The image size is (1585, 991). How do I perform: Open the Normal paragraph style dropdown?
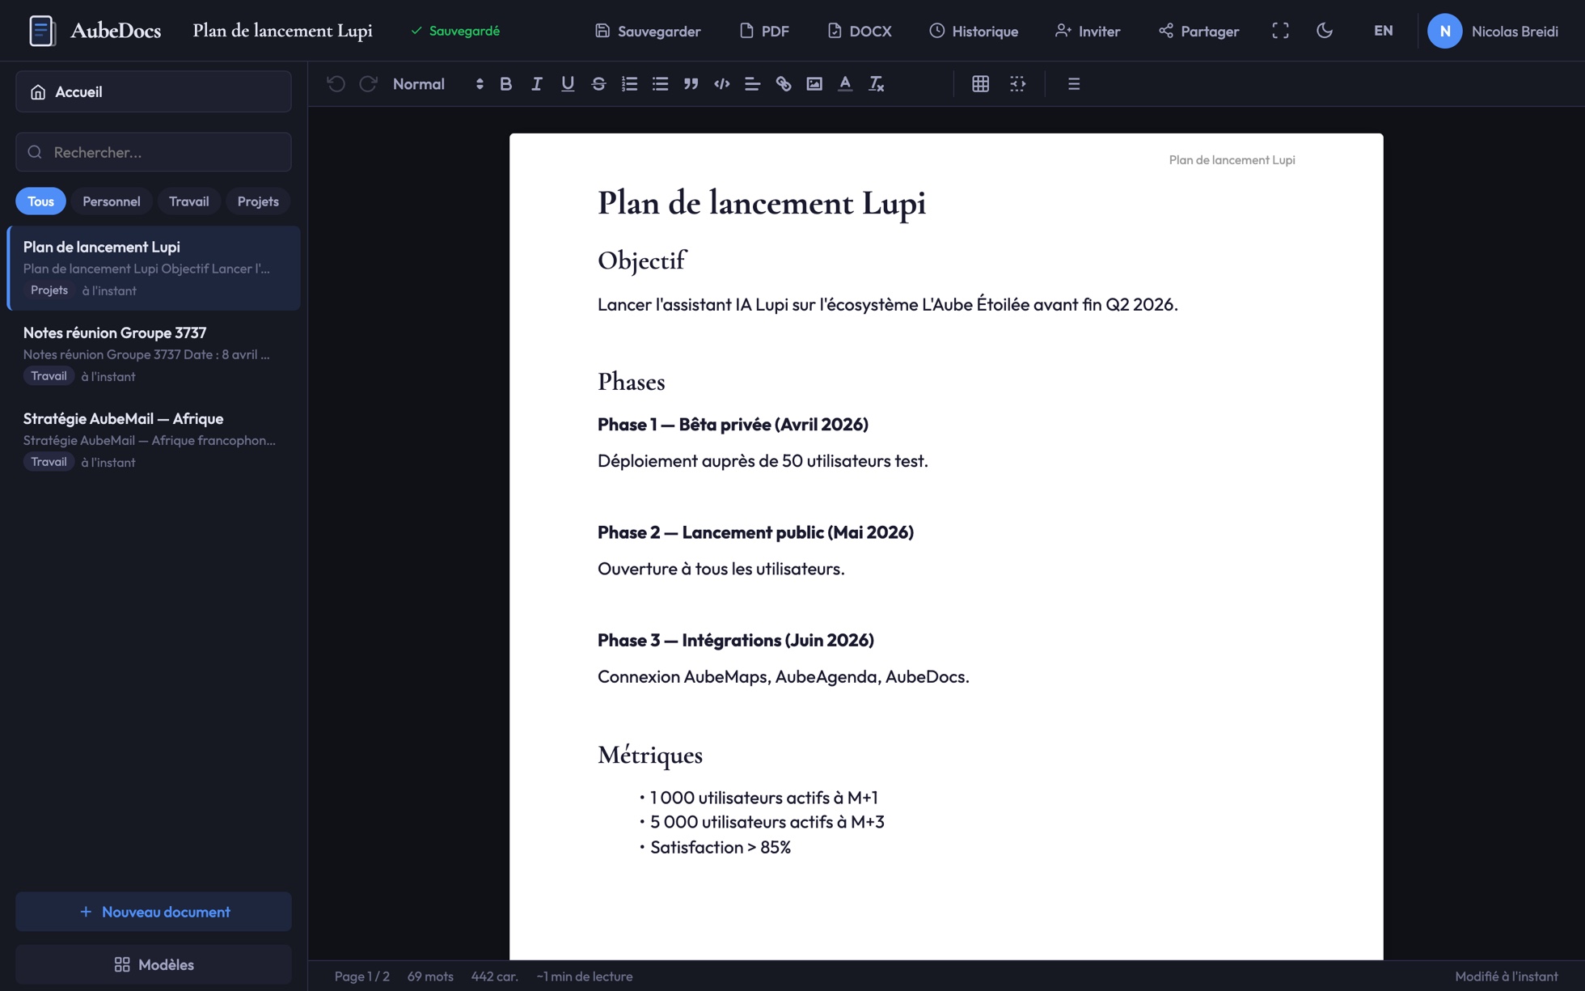437,84
